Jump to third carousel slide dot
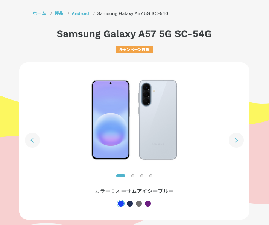Image resolution: width=269 pixels, height=225 pixels. click(142, 176)
